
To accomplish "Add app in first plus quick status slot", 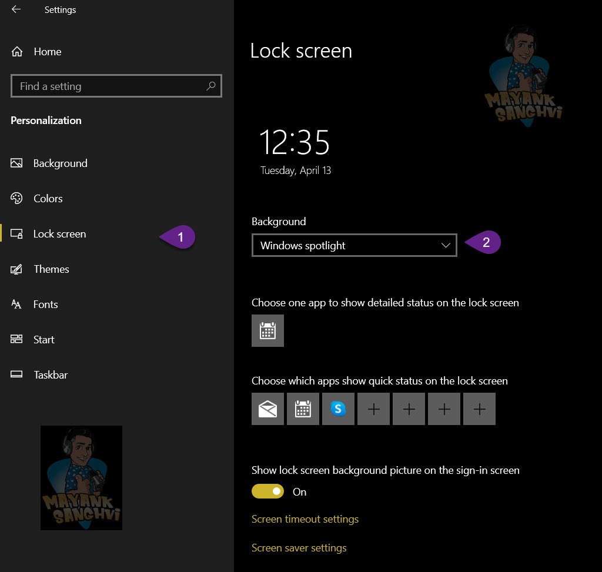I will tap(373, 409).
